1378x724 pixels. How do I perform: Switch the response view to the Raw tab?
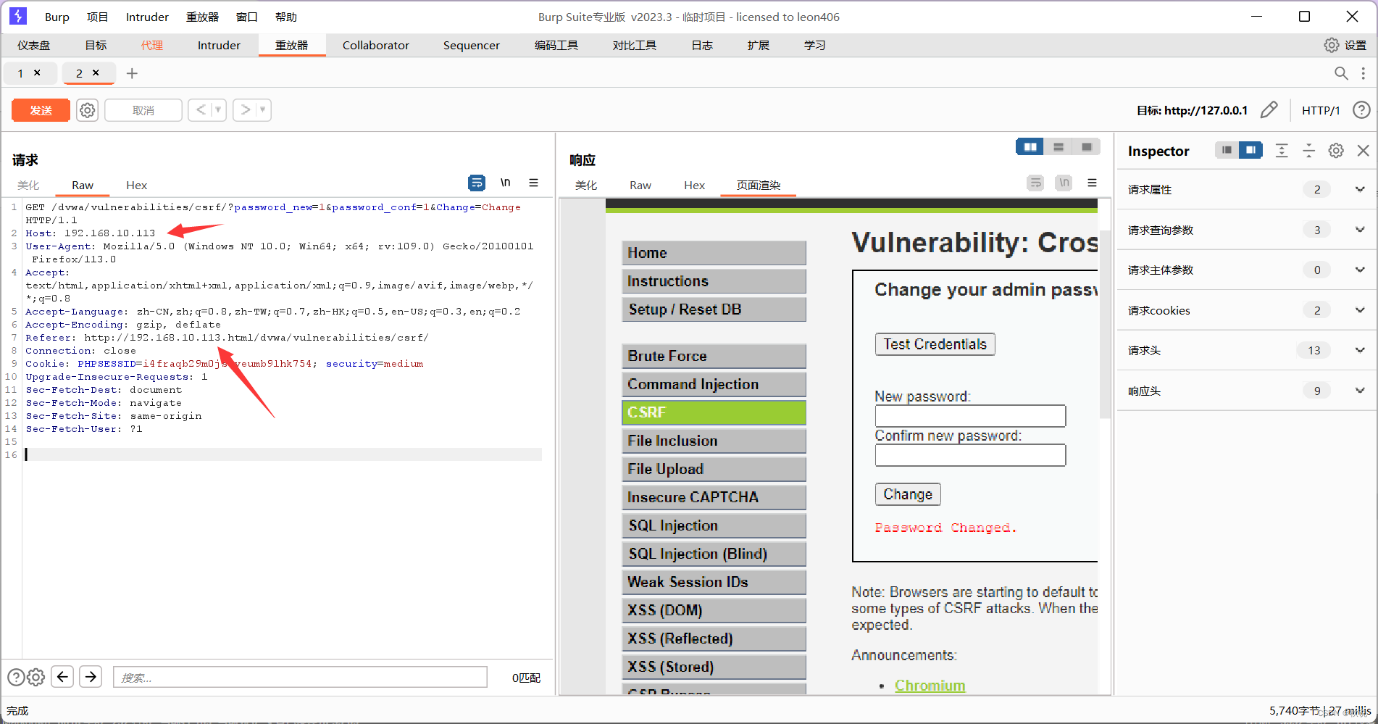pos(640,185)
